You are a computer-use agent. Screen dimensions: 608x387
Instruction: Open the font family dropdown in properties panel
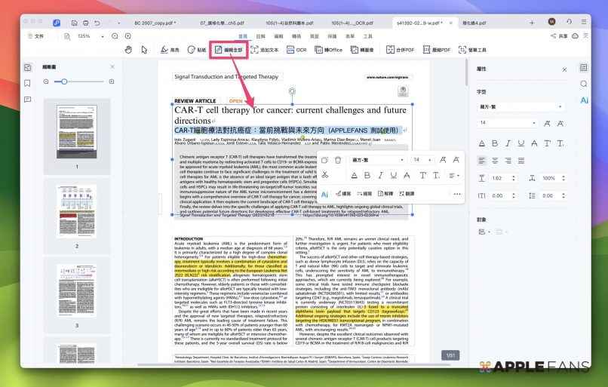(520, 106)
